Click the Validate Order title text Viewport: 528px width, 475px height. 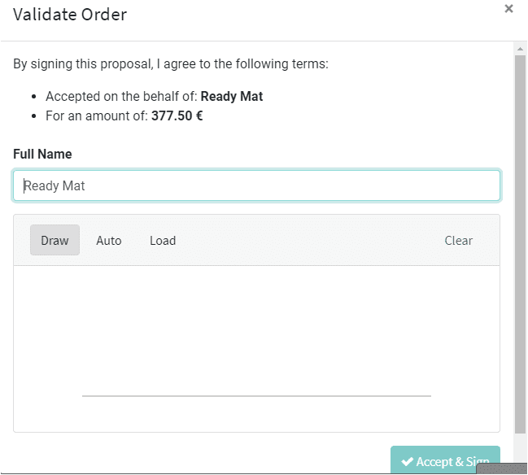pyautogui.click(x=70, y=15)
